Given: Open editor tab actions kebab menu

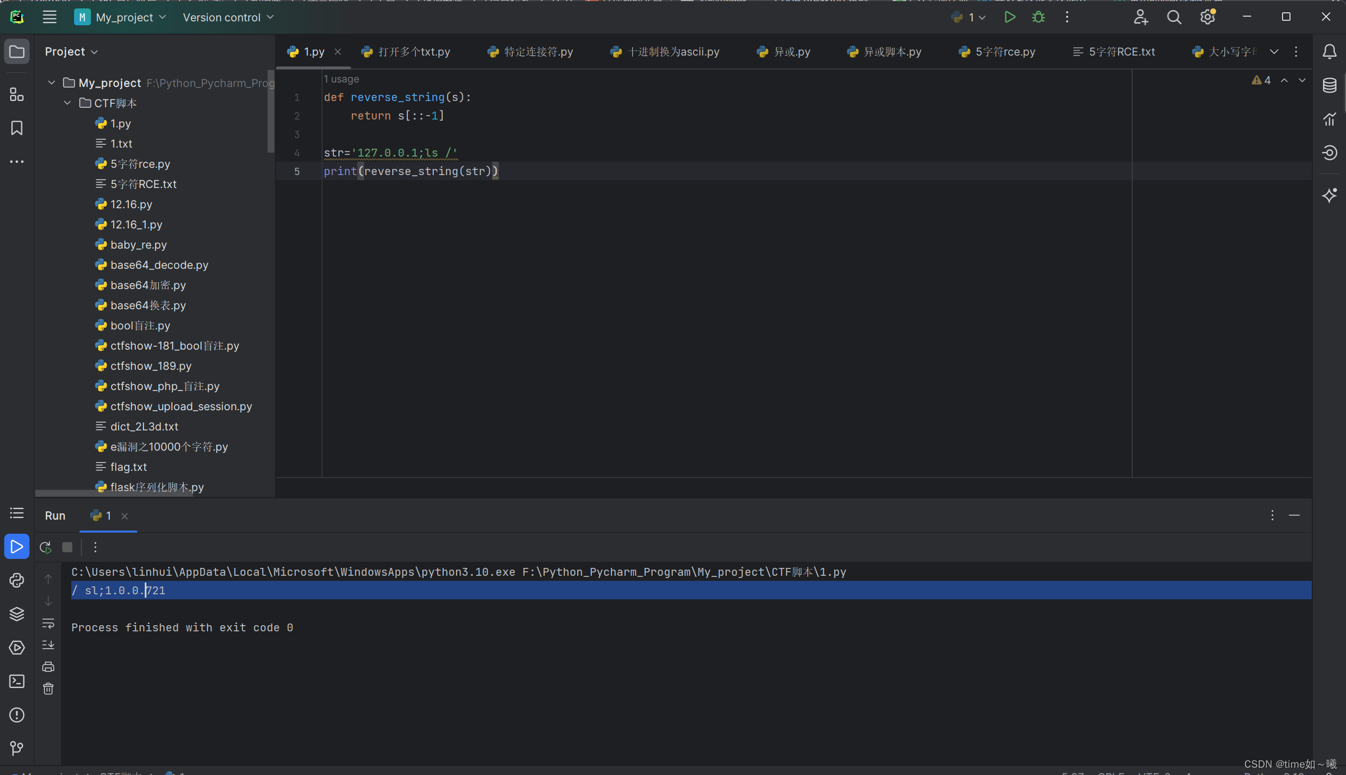Looking at the screenshot, I should click(x=1296, y=52).
